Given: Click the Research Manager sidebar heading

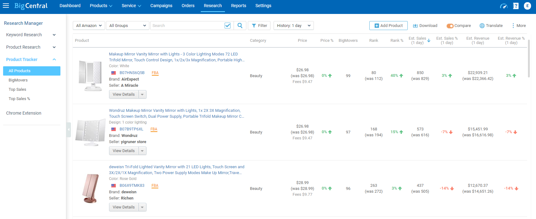Looking at the screenshot, I should click(23, 23).
